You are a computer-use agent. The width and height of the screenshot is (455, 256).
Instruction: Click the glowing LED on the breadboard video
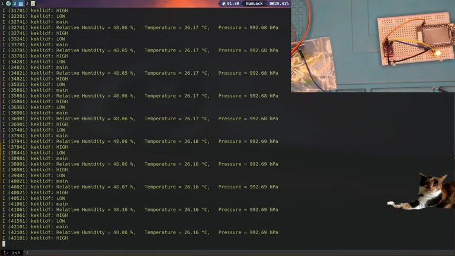[438, 53]
